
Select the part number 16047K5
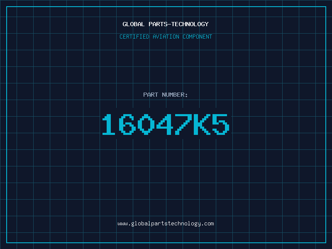click(166, 124)
